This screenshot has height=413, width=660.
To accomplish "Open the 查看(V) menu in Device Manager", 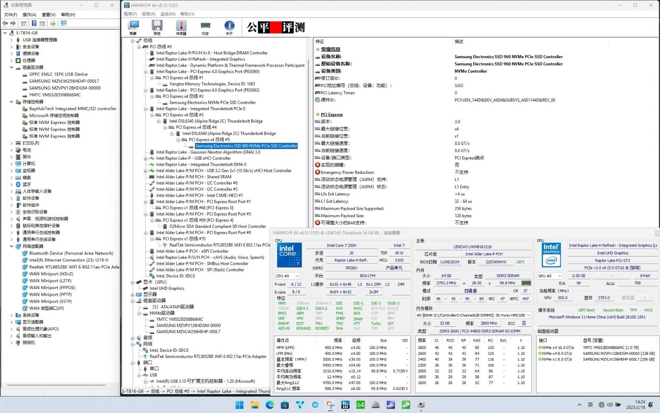I will [x=48, y=14].
